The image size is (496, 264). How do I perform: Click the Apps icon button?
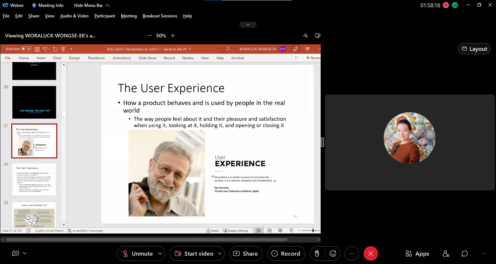[417, 253]
